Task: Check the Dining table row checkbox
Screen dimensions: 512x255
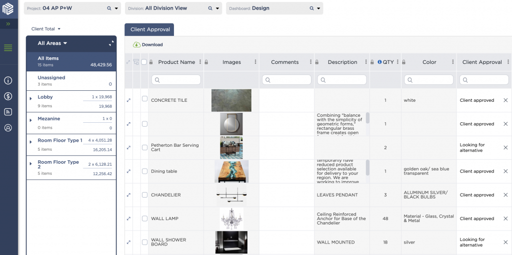Action: (144, 171)
